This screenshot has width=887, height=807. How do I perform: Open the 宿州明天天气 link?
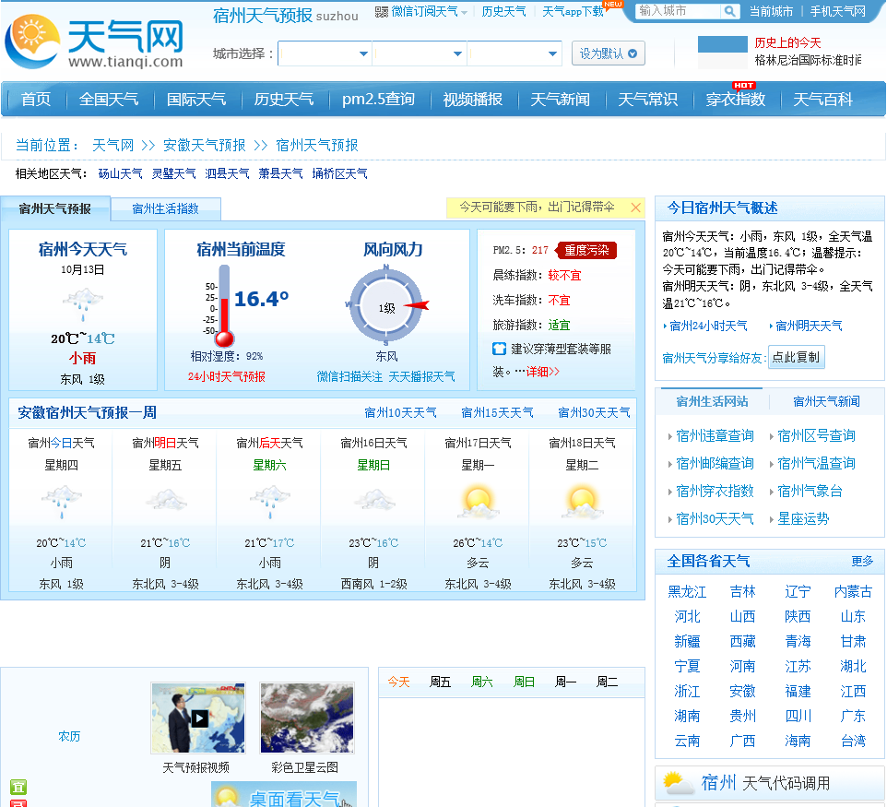(x=809, y=326)
